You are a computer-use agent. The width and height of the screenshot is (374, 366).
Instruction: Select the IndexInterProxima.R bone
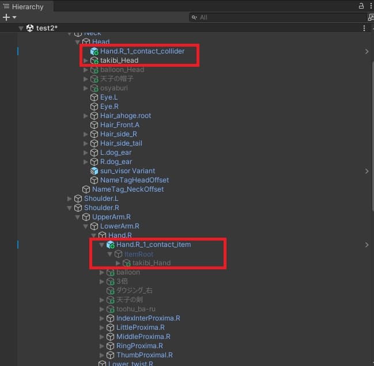point(148,318)
